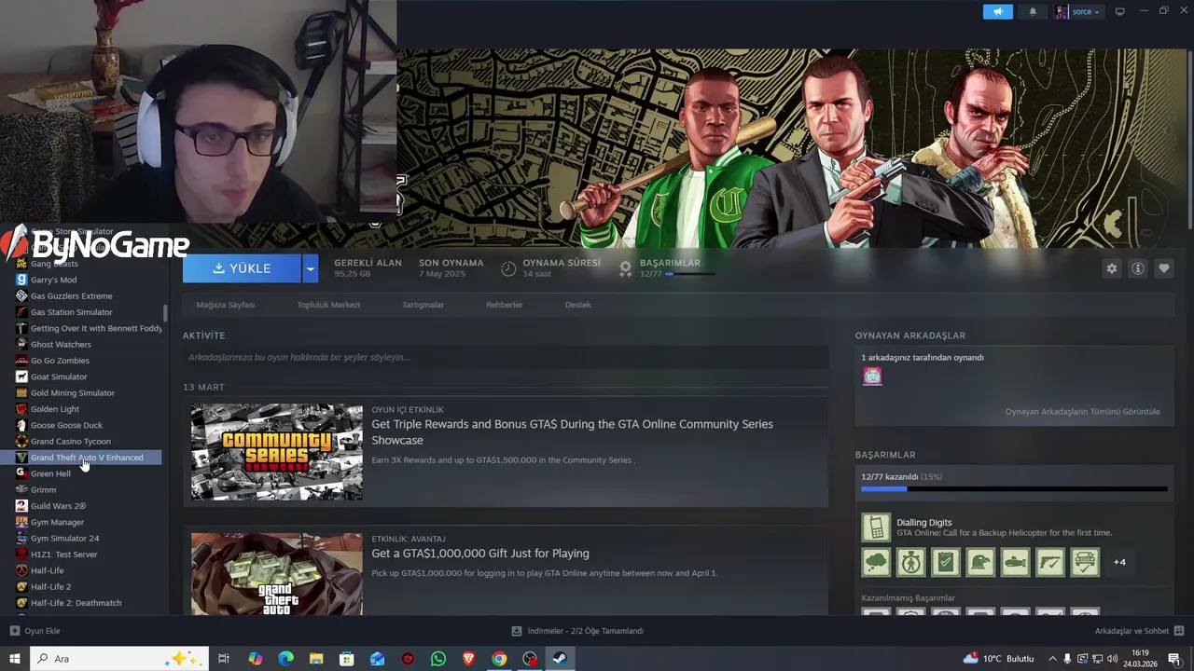The height and width of the screenshot is (671, 1194).
Task: Click the submarine achievement icon
Action: coord(1015,562)
